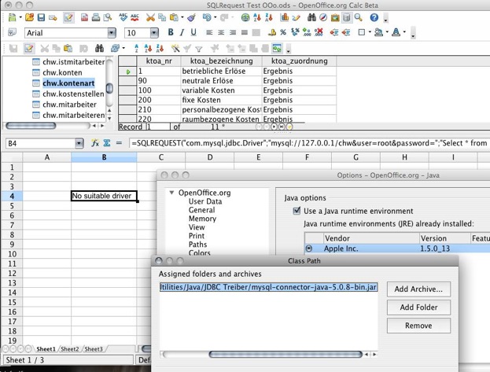Open the Arial font name dropdown
Screen dimensions: 490x372
tap(111, 33)
